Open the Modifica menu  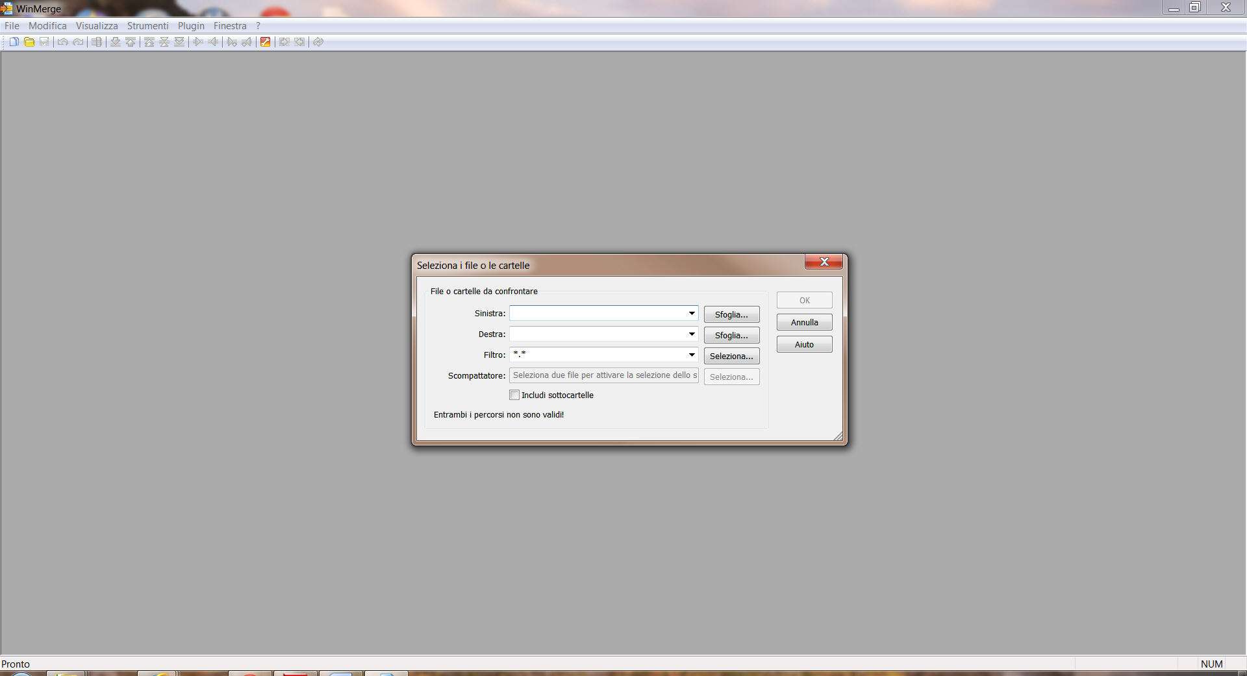click(x=47, y=26)
